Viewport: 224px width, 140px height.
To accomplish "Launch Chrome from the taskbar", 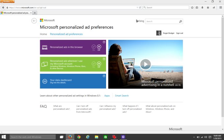I will [x=79, y=137].
